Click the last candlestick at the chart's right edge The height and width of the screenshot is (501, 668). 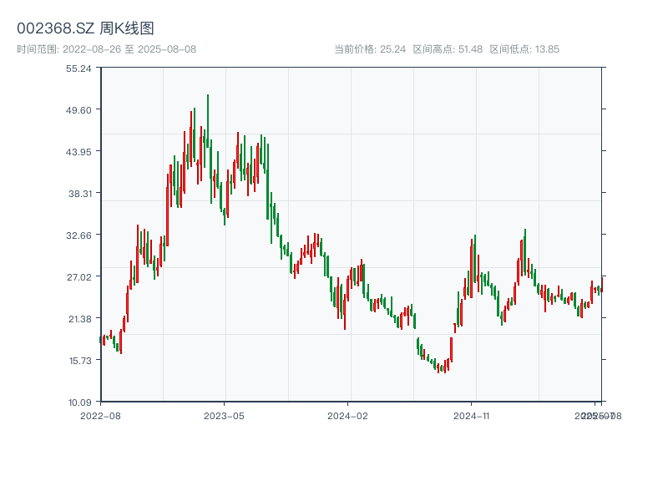(602, 285)
